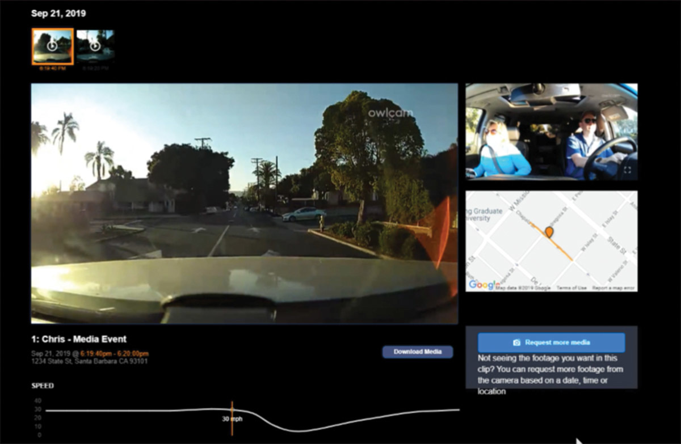Click the owlcam watermark on the front video
This screenshot has height=444, width=681.
click(x=390, y=113)
